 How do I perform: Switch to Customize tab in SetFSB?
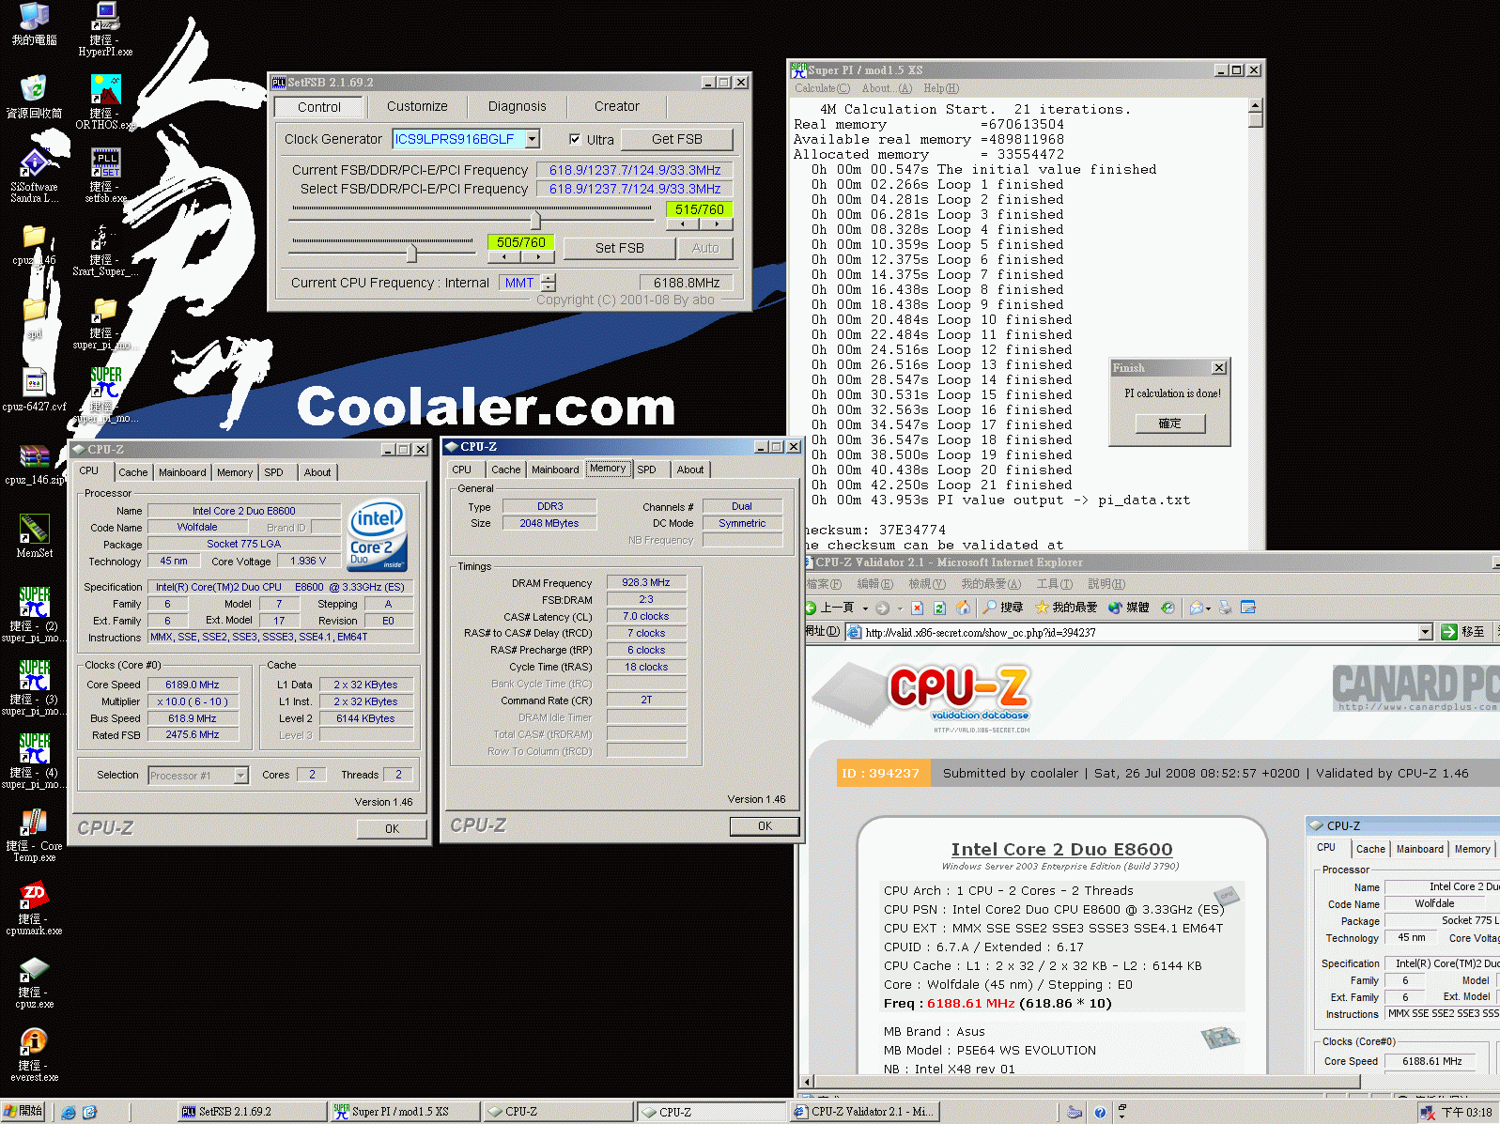(x=417, y=106)
